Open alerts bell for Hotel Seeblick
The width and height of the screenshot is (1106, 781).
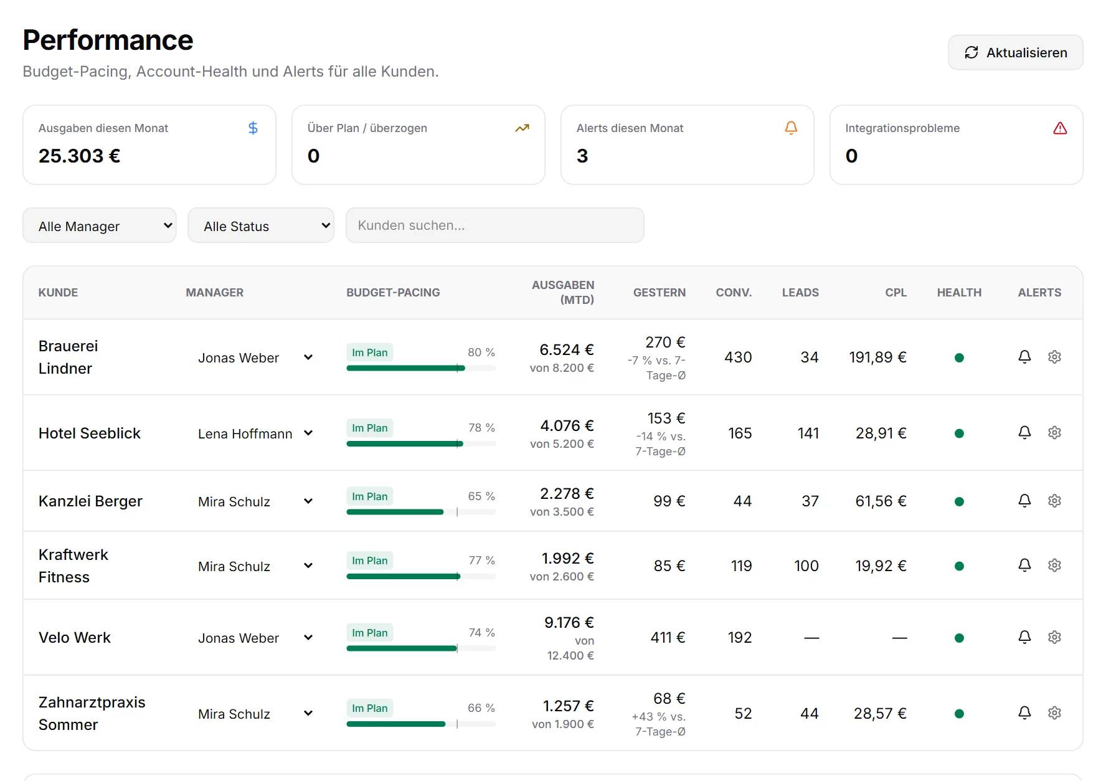coord(1024,432)
